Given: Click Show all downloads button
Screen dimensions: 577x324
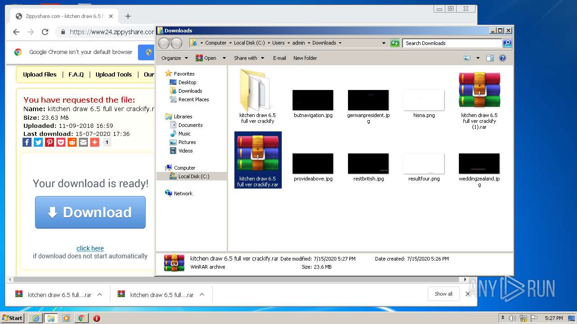Looking at the screenshot, I should 444,294.
